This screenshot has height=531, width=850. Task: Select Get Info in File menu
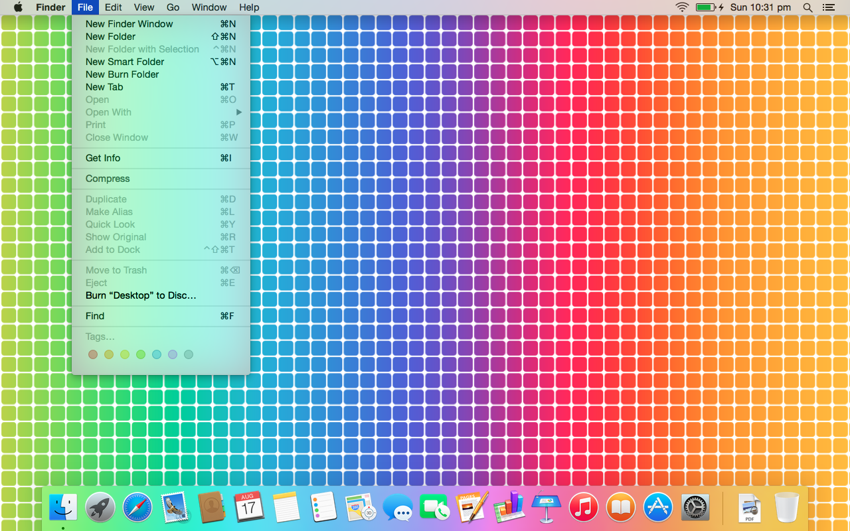click(103, 158)
